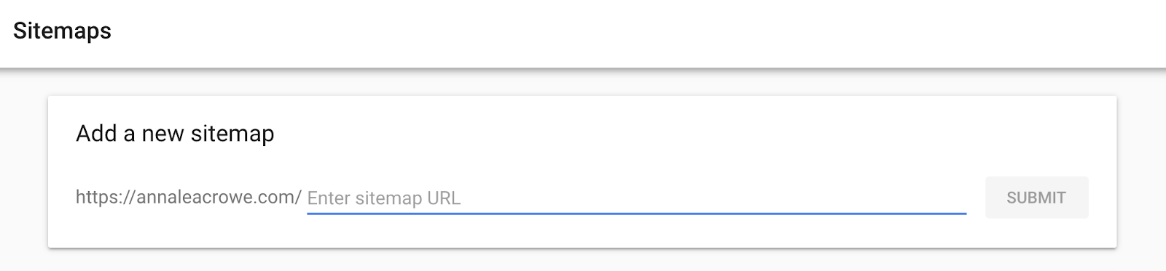Image resolution: width=1166 pixels, height=271 pixels.
Task: Click the Enter sitemap URL input field
Action: (x=636, y=198)
